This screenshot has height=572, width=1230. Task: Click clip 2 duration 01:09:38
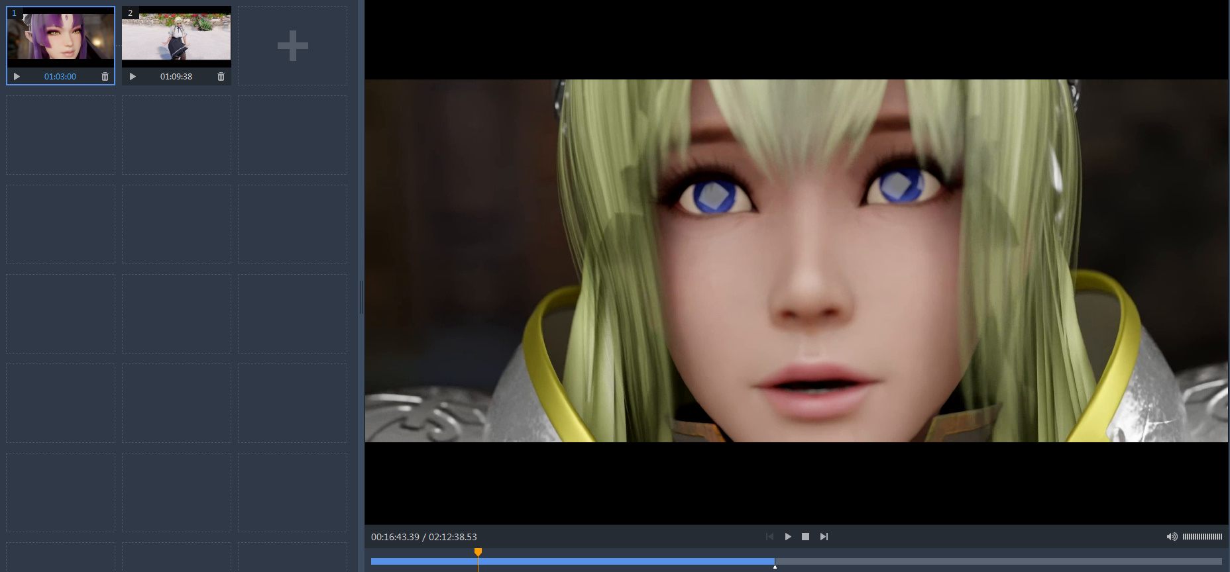(176, 77)
